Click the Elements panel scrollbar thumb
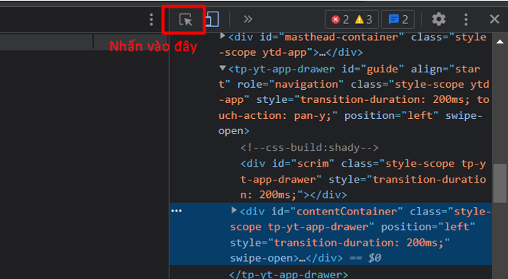Viewport: 508px width, 279px height. tap(500, 183)
